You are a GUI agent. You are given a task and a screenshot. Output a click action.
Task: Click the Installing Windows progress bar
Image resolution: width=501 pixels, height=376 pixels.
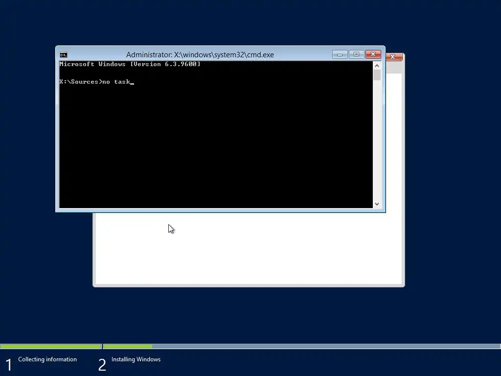pyautogui.click(x=302, y=346)
